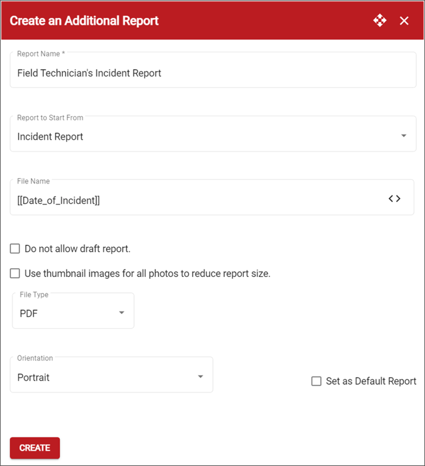Focus the Report Name text field
Viewport: 425px width, 466px height.
tap(213, 70)
